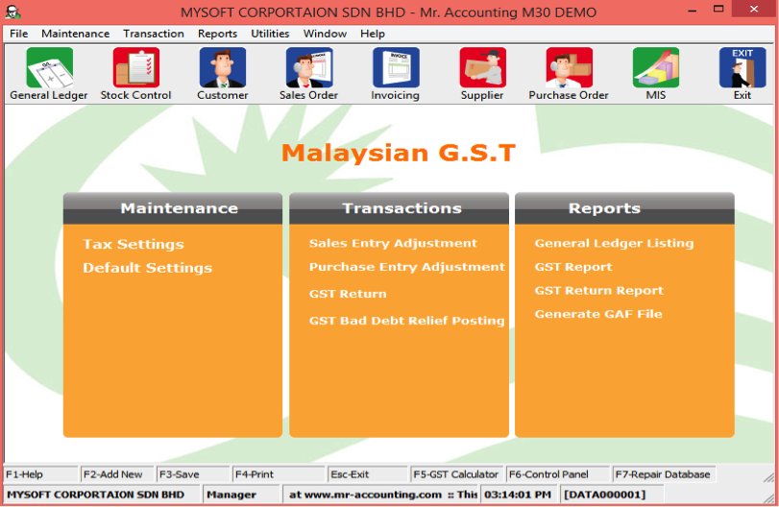Launch the Purchase Order icon
The width and height of the screenshot is (779, 507).
tap(569, 68)
